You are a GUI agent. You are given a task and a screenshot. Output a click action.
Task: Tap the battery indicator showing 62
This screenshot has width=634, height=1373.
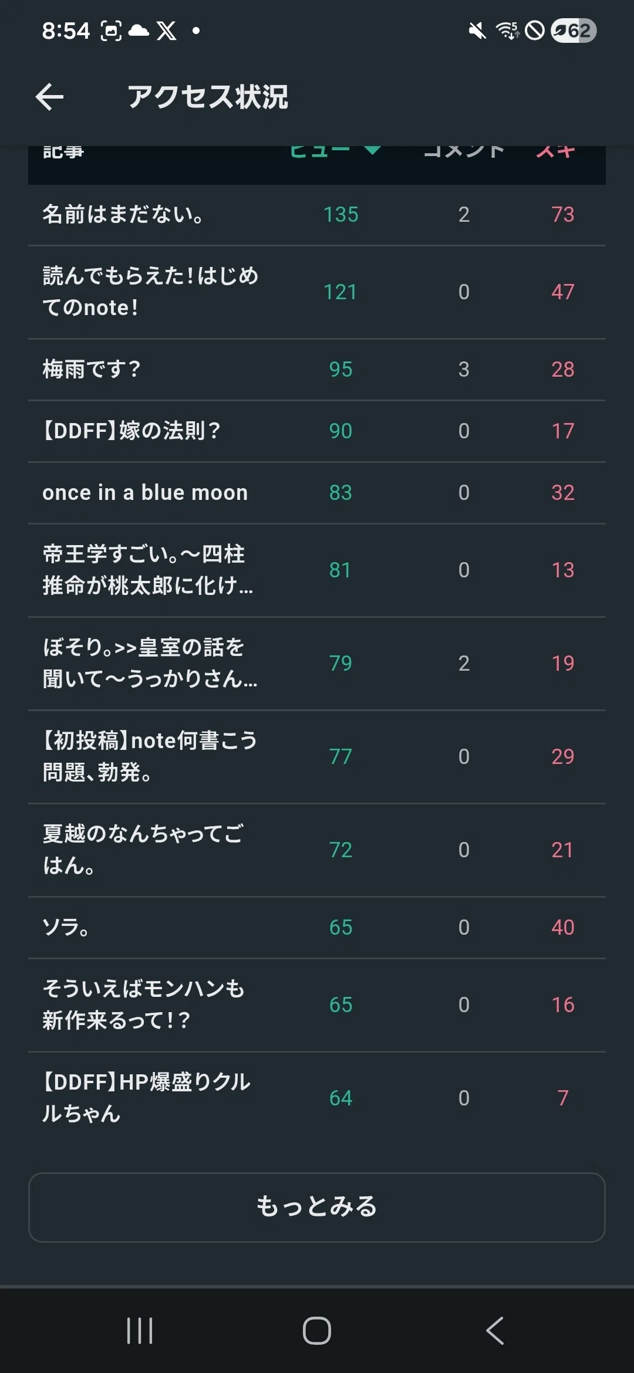tap(574, 31)
